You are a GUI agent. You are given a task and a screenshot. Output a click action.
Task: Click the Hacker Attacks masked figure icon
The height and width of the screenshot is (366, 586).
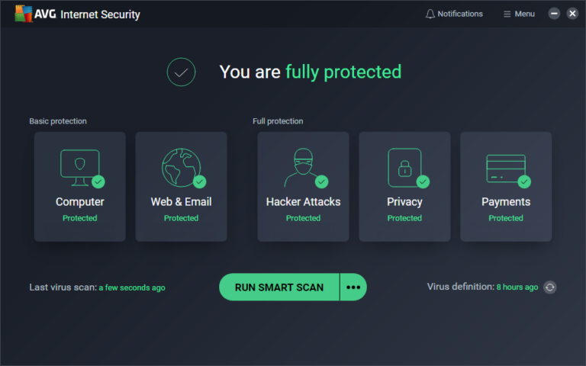[301, 168]
